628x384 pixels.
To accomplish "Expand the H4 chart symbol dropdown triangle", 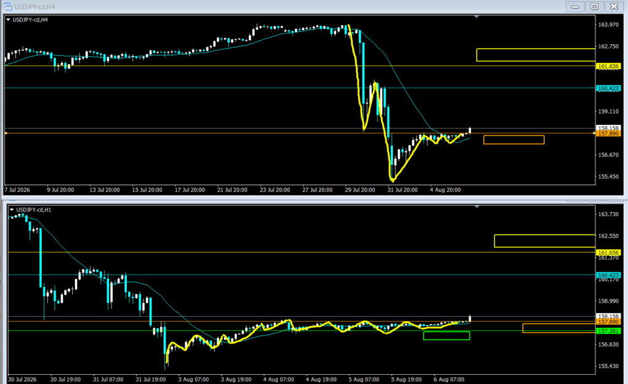I will click(8, 20).
